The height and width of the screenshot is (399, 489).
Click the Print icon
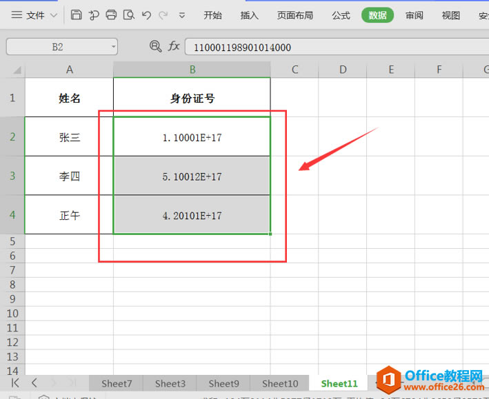111,14
